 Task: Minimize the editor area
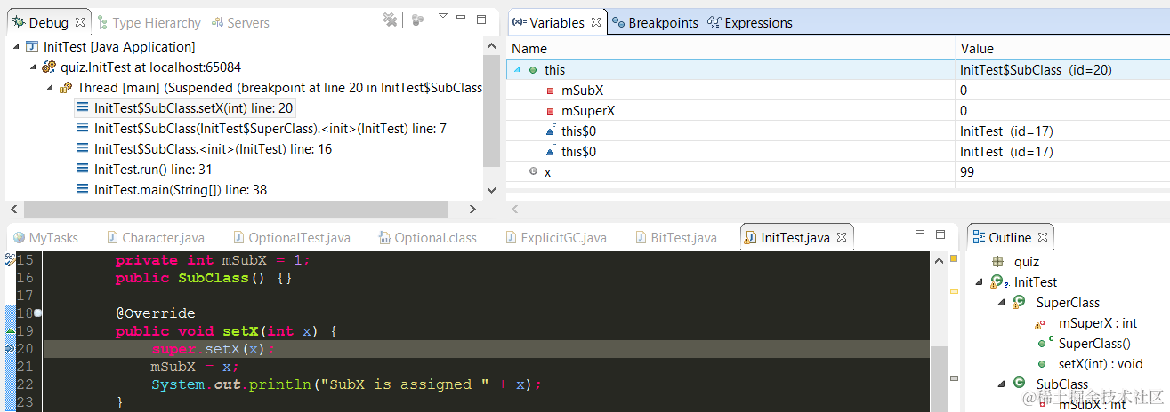pyautogui.click(x=921, y=233)
